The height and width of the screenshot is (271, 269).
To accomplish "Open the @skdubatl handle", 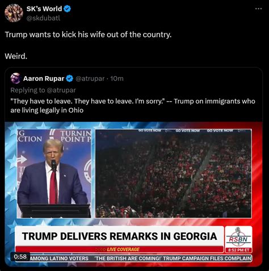I will tap(43, 18).
